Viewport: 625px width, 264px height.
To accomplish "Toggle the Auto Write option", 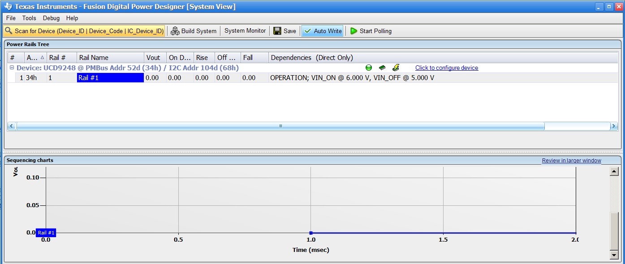I will (323, 31).
